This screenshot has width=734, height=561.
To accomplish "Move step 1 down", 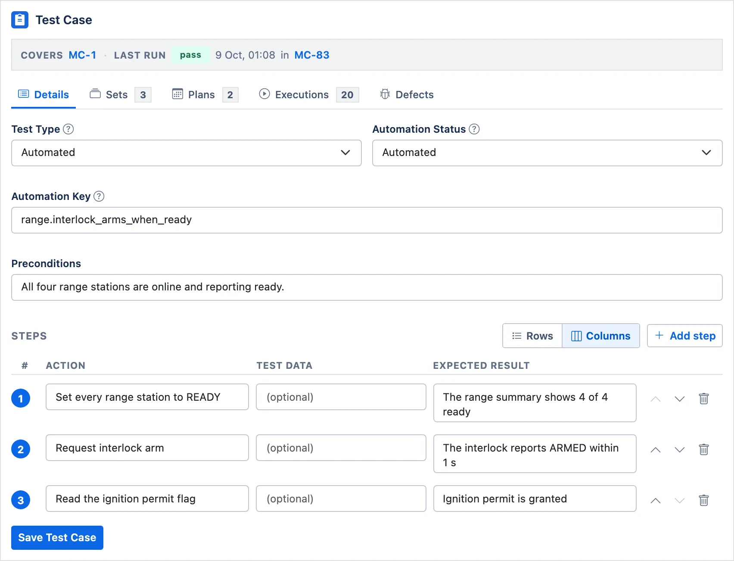I will [x=680, y=399].
